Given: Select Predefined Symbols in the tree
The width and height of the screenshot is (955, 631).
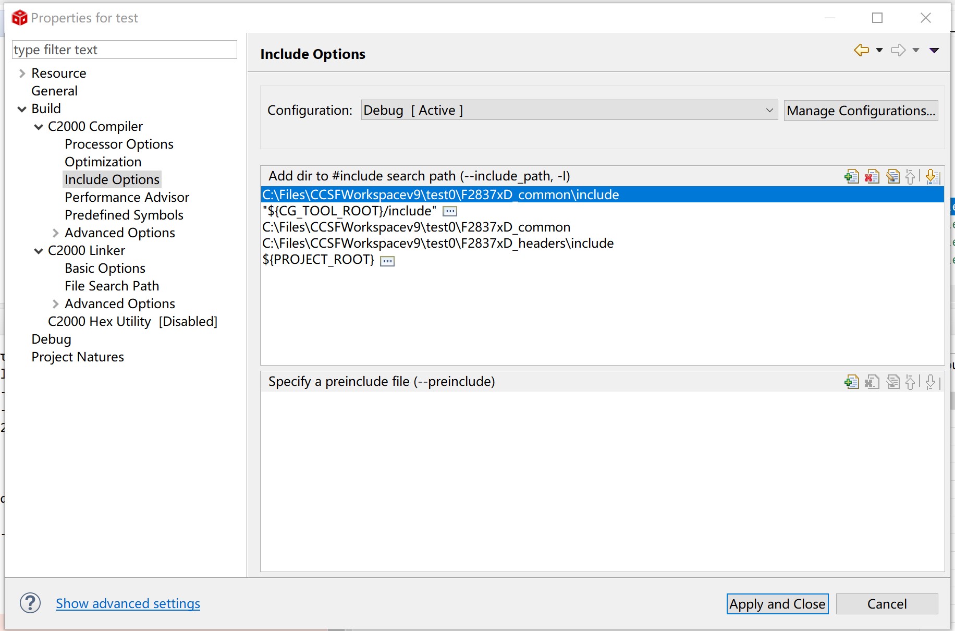Looking at the screenshot, I should [x=124, y=215].
